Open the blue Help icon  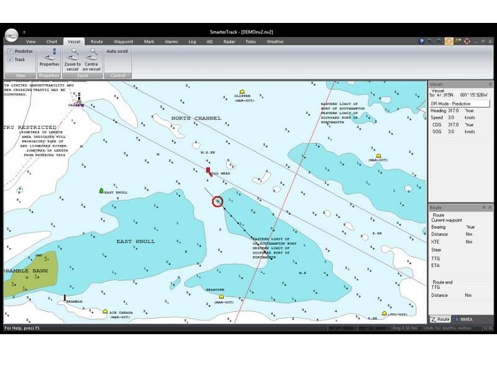point(421,42)
